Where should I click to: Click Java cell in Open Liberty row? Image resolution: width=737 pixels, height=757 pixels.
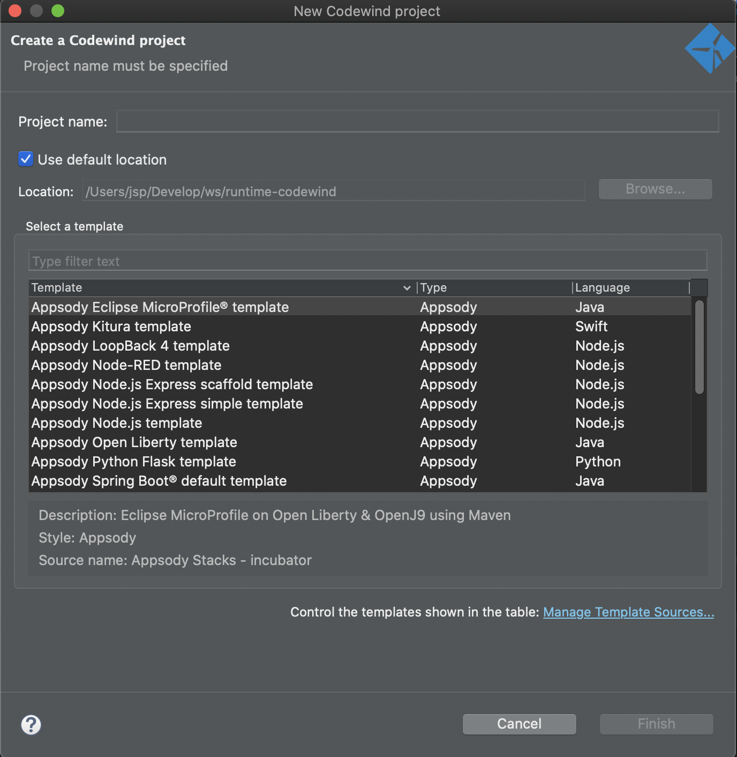[x=590, y=442]
